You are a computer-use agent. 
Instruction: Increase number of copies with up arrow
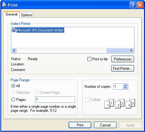[x=125, y=86]
